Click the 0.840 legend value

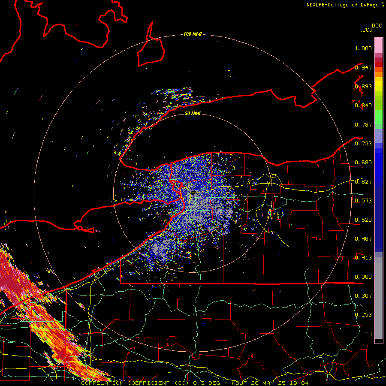click(363, 106)
